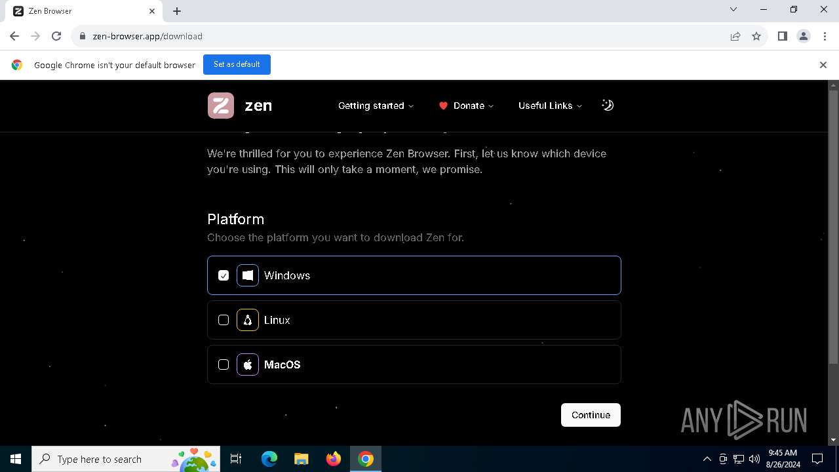Open the Chrome three-dot menu
Screen dimensions: 839x472
click(x=824, y=36)
